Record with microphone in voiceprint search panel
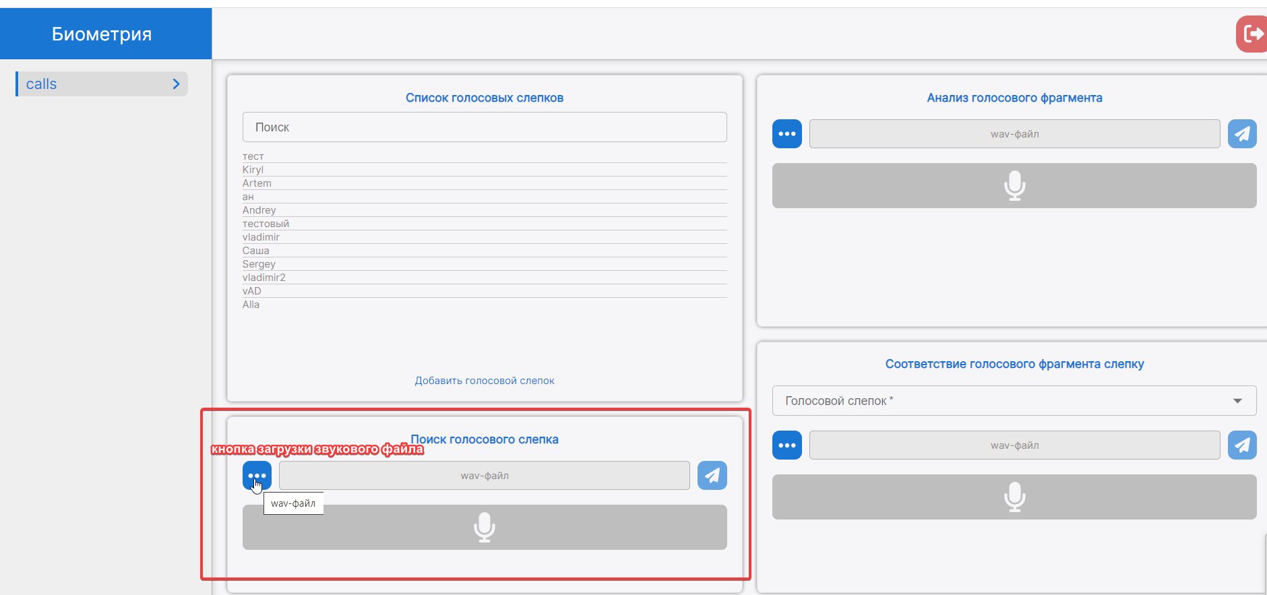Viewport: 1267px width, 595px height. click(484, 528)
